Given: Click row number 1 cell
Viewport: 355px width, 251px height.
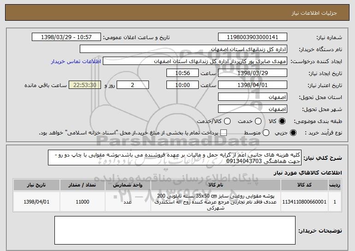Looking at the screenshot, I should (335, 202).
